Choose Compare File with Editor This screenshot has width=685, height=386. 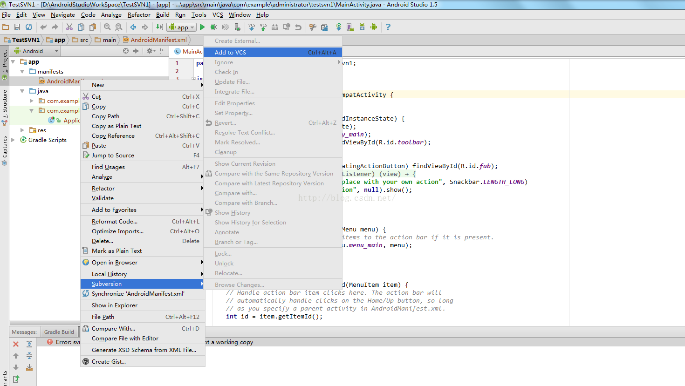click(143, 338)
